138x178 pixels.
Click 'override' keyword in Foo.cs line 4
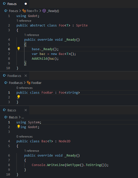pyautogui.click(x=45, y=40)
